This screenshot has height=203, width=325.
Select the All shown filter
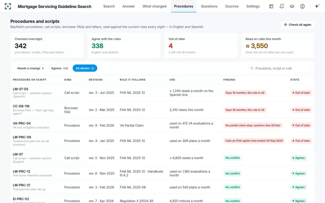(85, 68)
